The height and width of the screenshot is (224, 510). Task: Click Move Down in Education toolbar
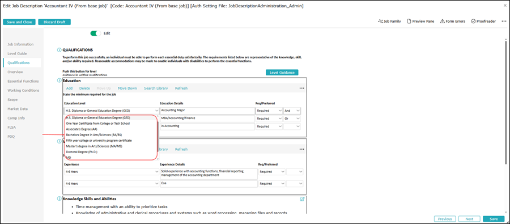[x=127, y=88]
